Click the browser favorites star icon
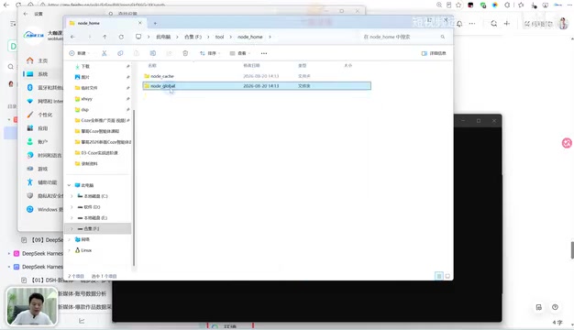The height and width of the screenshot is (330, 574). click(458, 5)
